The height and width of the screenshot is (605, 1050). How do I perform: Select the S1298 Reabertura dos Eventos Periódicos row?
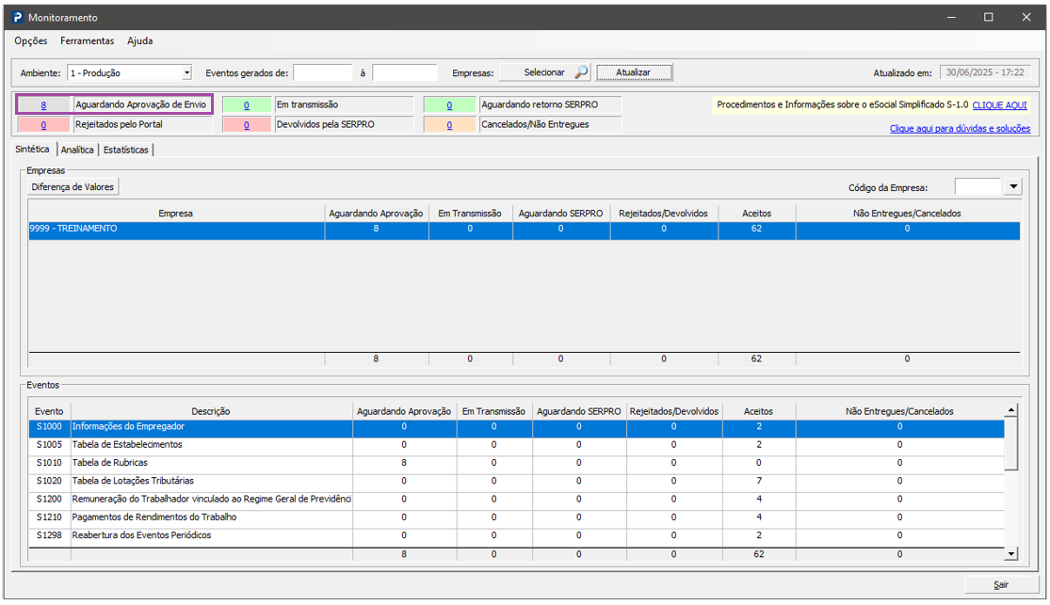[x=516, y=535]
